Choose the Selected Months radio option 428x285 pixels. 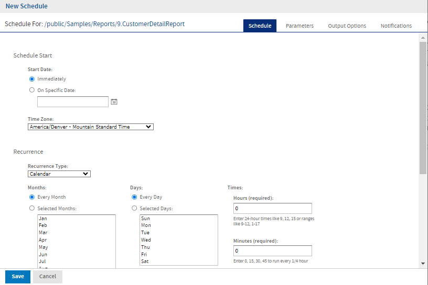32,208
